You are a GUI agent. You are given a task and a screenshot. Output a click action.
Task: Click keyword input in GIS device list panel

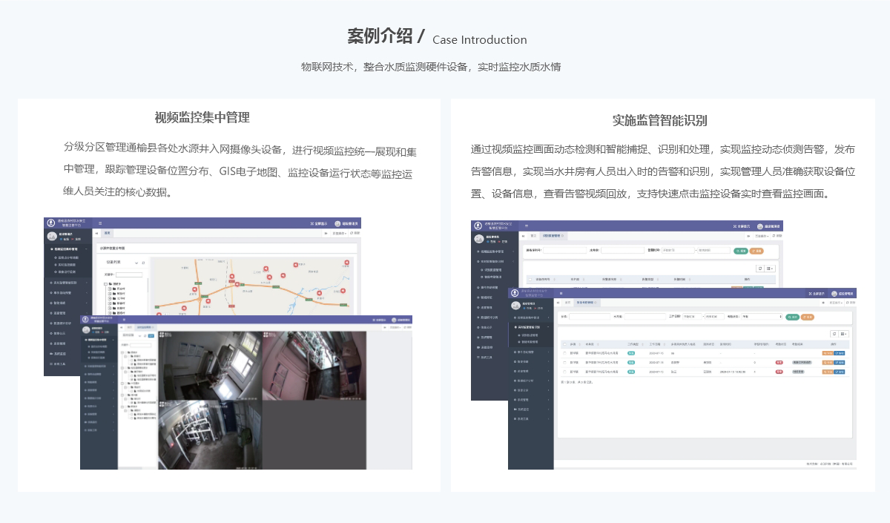point(129,275)
